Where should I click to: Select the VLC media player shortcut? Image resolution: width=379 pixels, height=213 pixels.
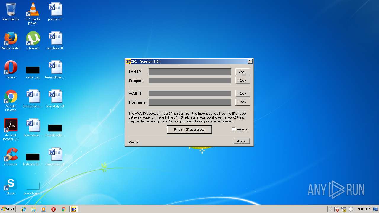click(33, 14)
